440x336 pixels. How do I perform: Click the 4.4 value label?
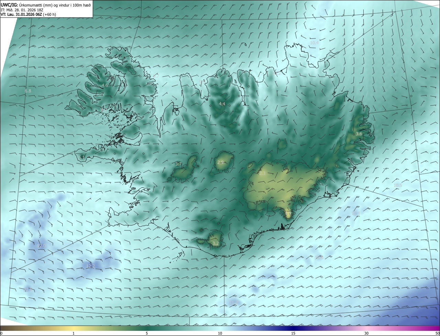tap(222, 104)
